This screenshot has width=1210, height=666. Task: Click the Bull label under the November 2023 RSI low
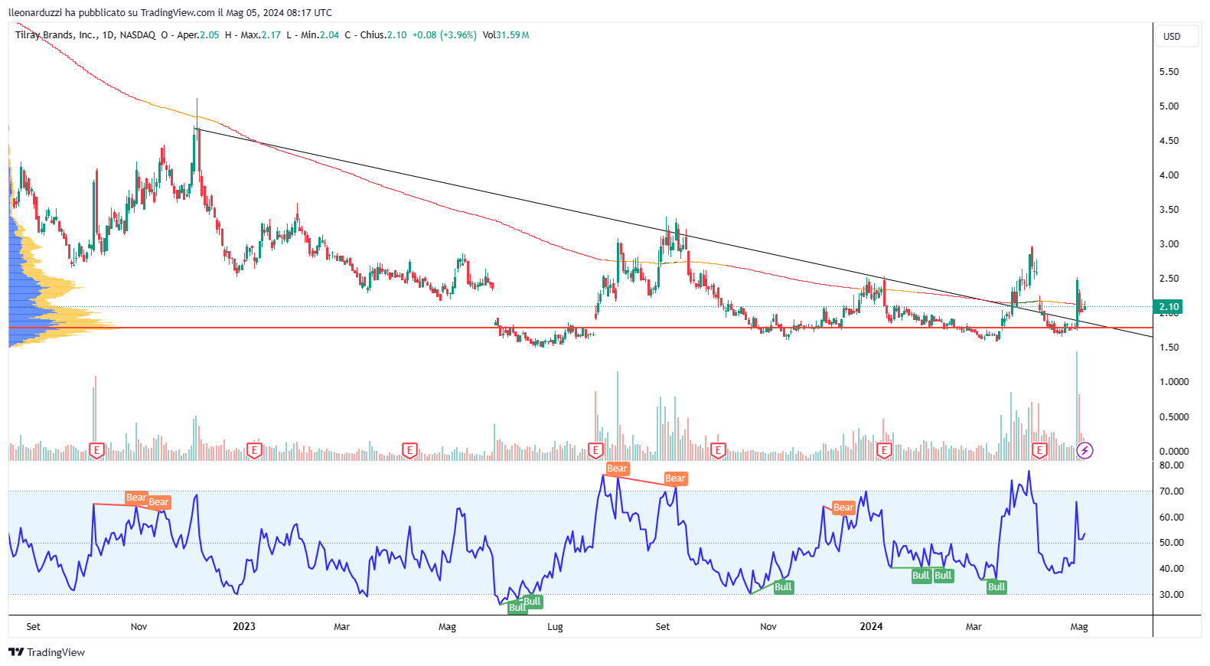[x=783, y=587]
